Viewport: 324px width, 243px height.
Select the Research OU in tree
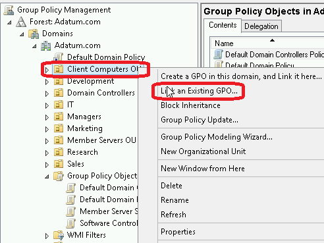tap(82, 152)
